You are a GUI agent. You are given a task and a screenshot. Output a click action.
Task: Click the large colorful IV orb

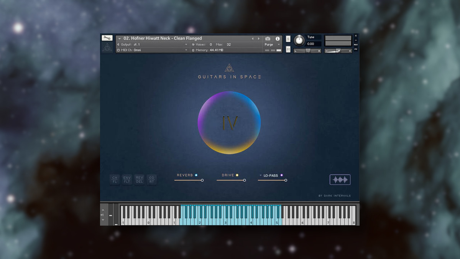pyautogui.click(x=229, y=123)
